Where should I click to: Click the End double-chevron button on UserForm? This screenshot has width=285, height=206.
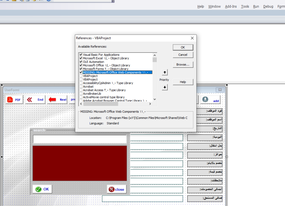[x=35, y=100]
